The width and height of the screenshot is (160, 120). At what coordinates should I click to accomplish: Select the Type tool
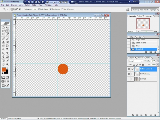pos(7,53)
